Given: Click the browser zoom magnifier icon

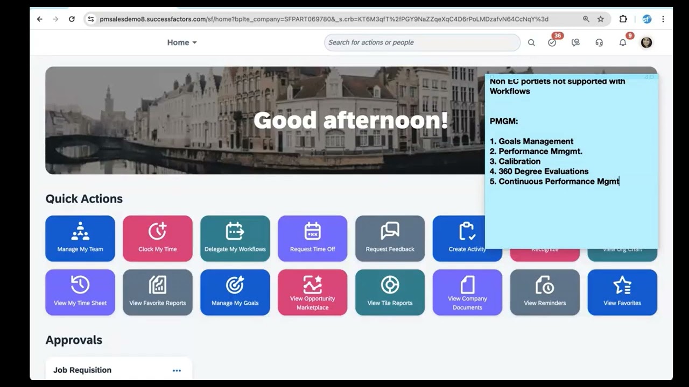Looking at the screenshot, I should pyautogui.click(x=586, y=19).
